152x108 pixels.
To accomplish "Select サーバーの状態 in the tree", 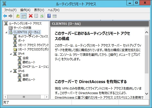I will [22, 28].
